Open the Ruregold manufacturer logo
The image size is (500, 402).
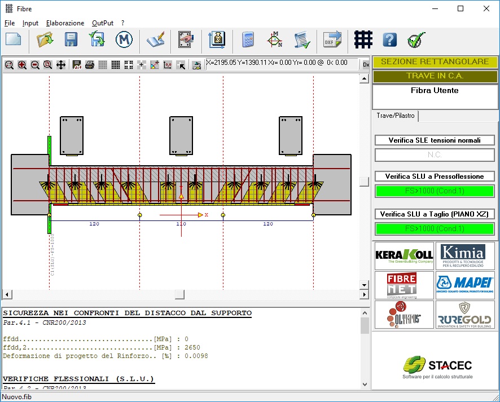[x=465, y=315]
